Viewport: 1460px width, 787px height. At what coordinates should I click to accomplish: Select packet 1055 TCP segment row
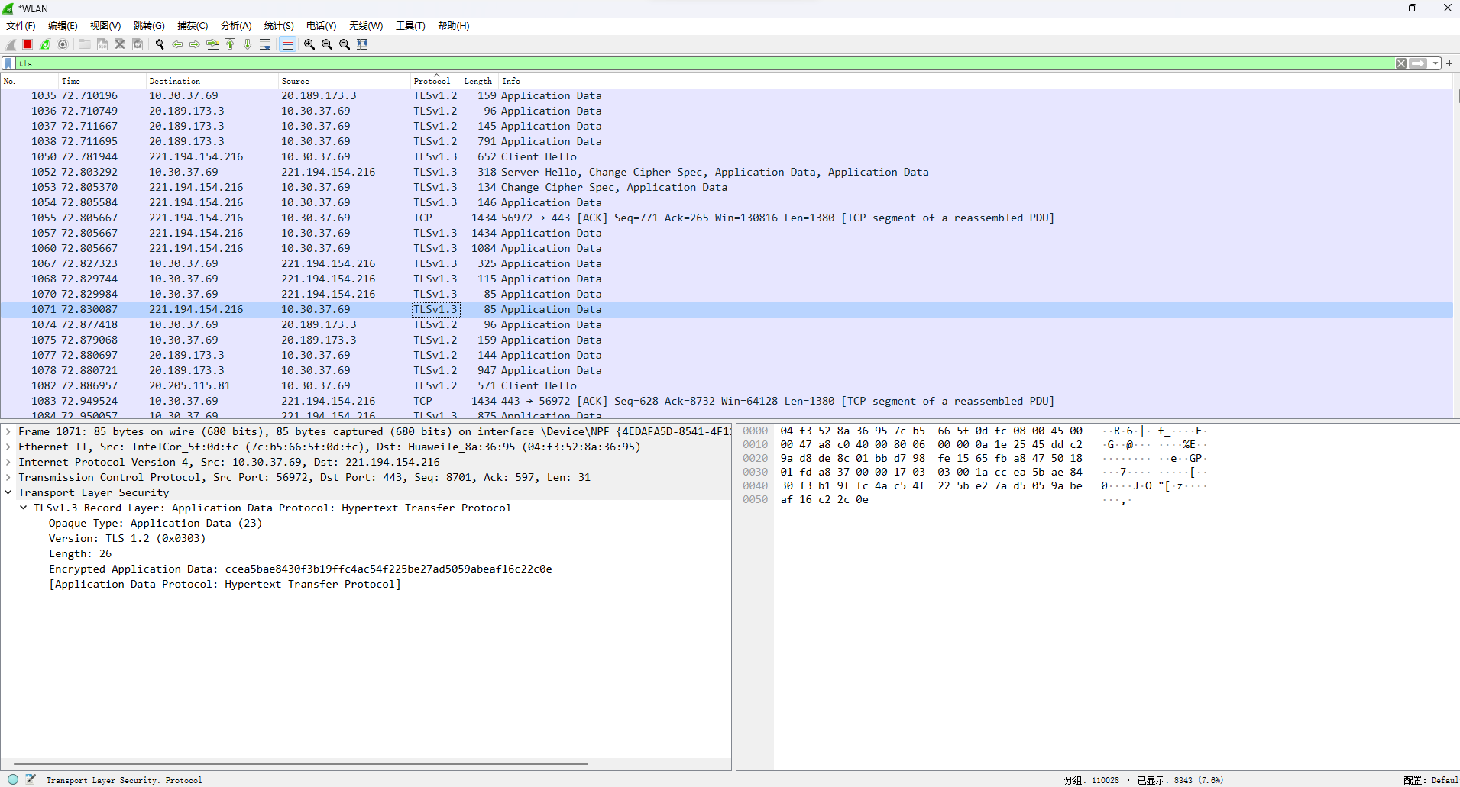tap(726, 218)
